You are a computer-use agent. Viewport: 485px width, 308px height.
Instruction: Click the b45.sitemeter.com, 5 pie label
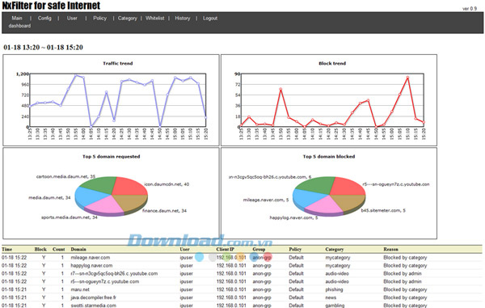click(383, 211)
